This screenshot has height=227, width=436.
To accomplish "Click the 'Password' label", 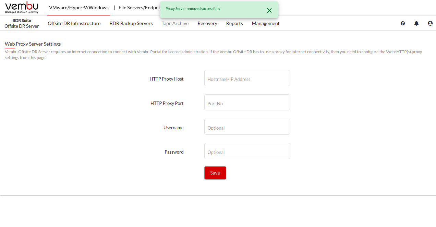I will (174, 152).
